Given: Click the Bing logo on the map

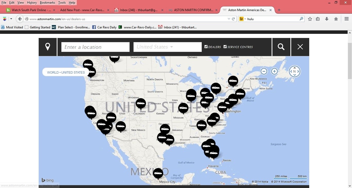Looking at the screenshot, I should 48,180.
